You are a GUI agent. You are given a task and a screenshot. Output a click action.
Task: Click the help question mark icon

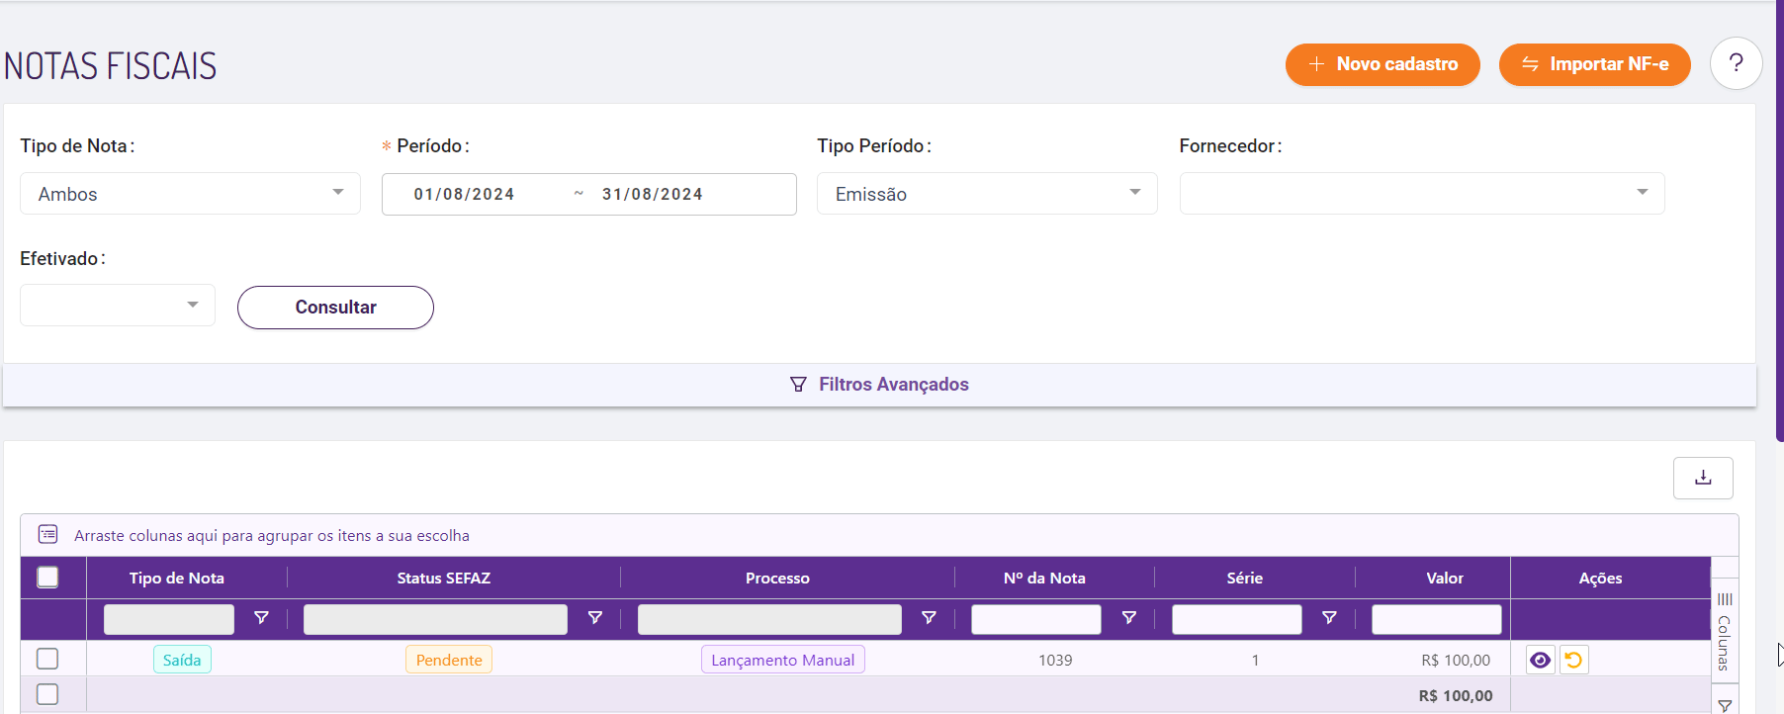point(1736,64)
